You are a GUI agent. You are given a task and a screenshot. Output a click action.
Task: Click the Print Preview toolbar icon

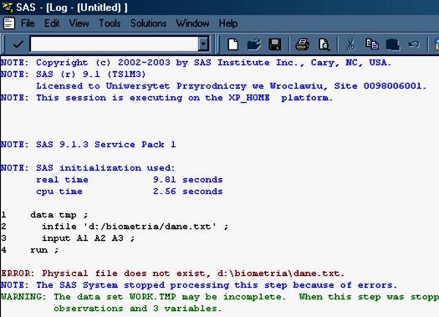pyautogui.click(x=324, y=44)
